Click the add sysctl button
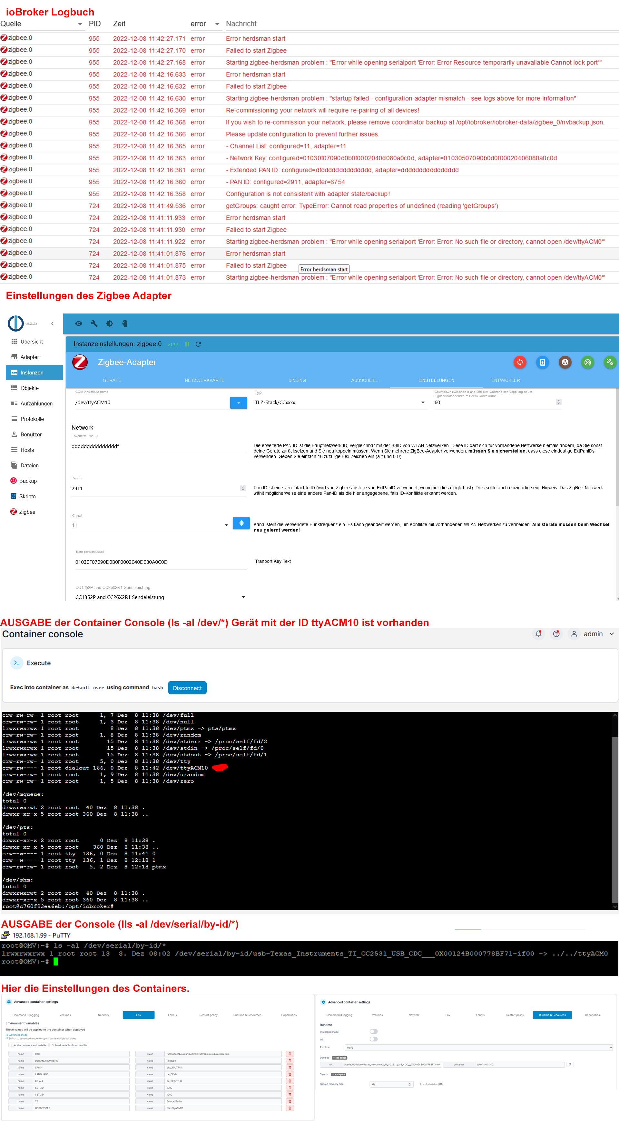The image size is (619, 1145). coord(338,1074)
